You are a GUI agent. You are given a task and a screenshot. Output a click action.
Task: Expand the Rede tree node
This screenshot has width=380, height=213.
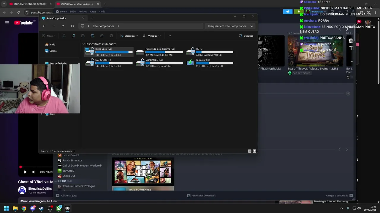coord(42,114)
